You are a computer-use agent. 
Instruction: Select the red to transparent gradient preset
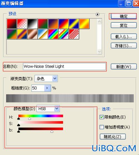point(22,24)
